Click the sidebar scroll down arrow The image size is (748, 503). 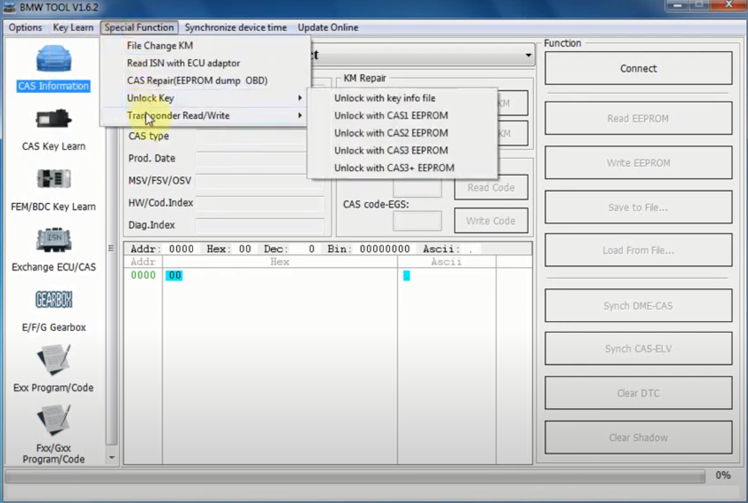112,458
